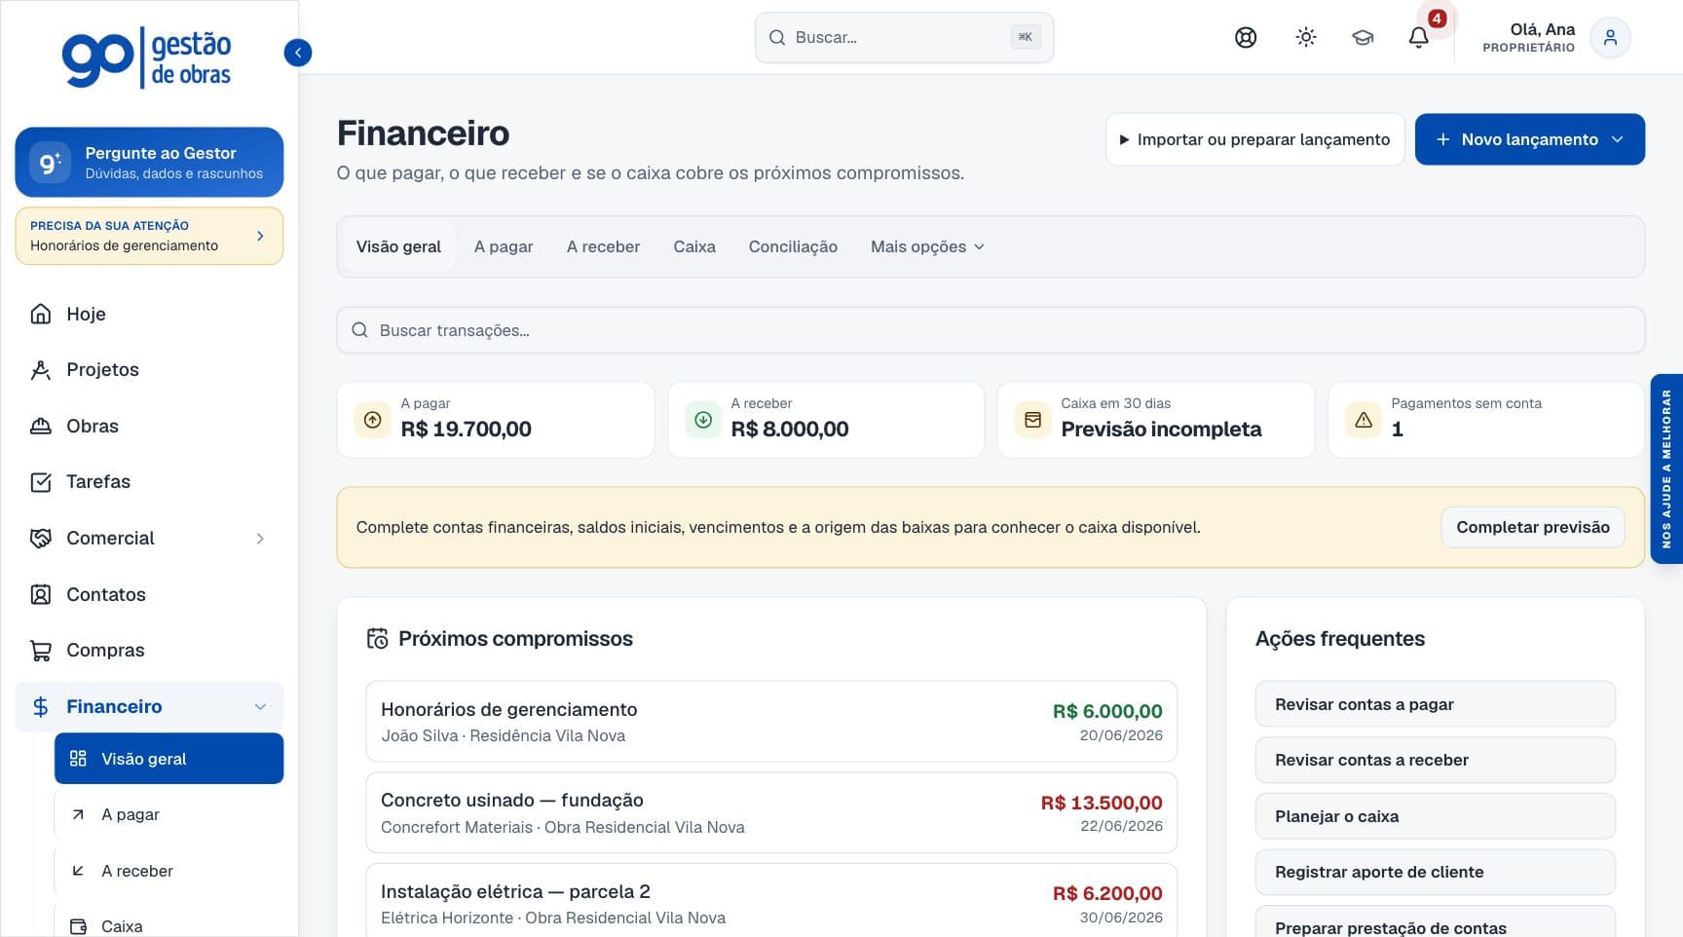The image size is (1683, 937).
Task: Select the Visão geral tab
Action: (398, 247)
